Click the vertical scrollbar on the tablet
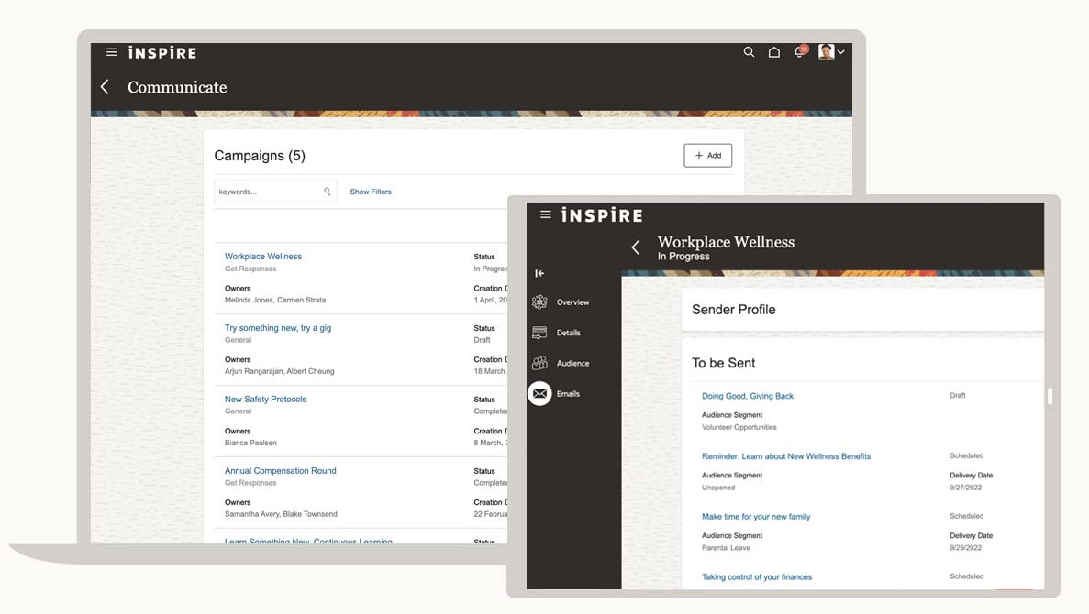The height and width of the screenshot is (614, 1089). click(1050, 396)
